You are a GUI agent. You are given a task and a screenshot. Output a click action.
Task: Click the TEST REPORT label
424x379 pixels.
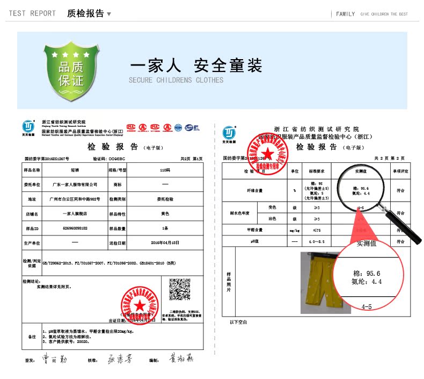pyautogui.click(x=32, y=13)
